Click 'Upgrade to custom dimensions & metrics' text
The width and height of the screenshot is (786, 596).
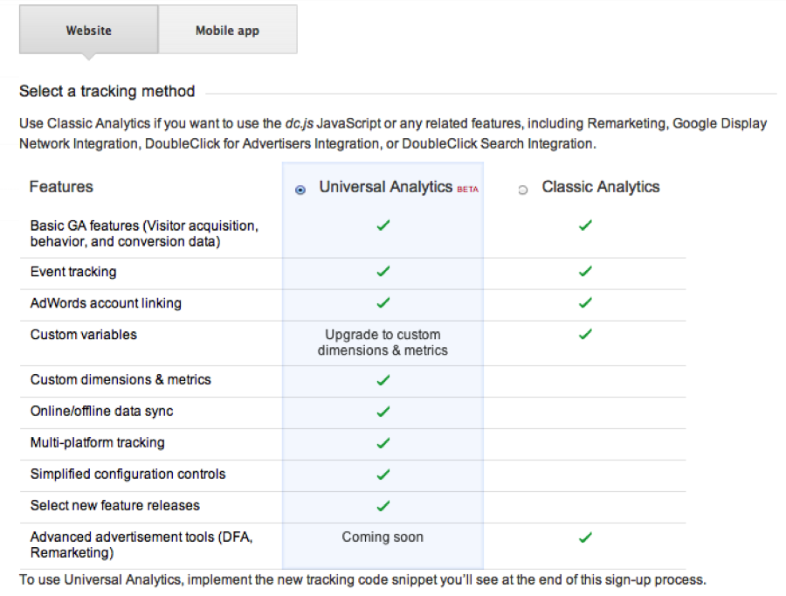(x=383, y=343)
